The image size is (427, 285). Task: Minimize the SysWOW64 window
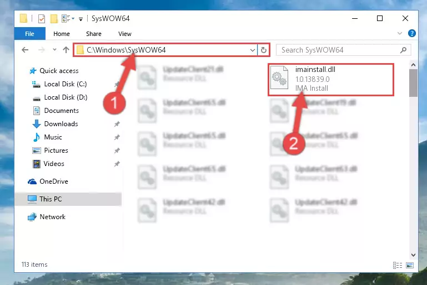coord(355,18)
